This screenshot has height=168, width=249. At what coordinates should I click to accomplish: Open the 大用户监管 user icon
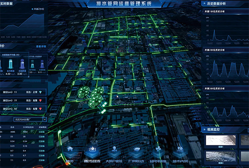tap(115, 149)
